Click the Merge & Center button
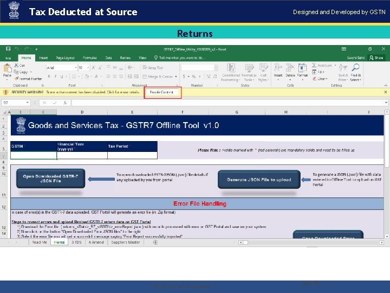Viewport: 390px width, 293px height. click(158, 77)
